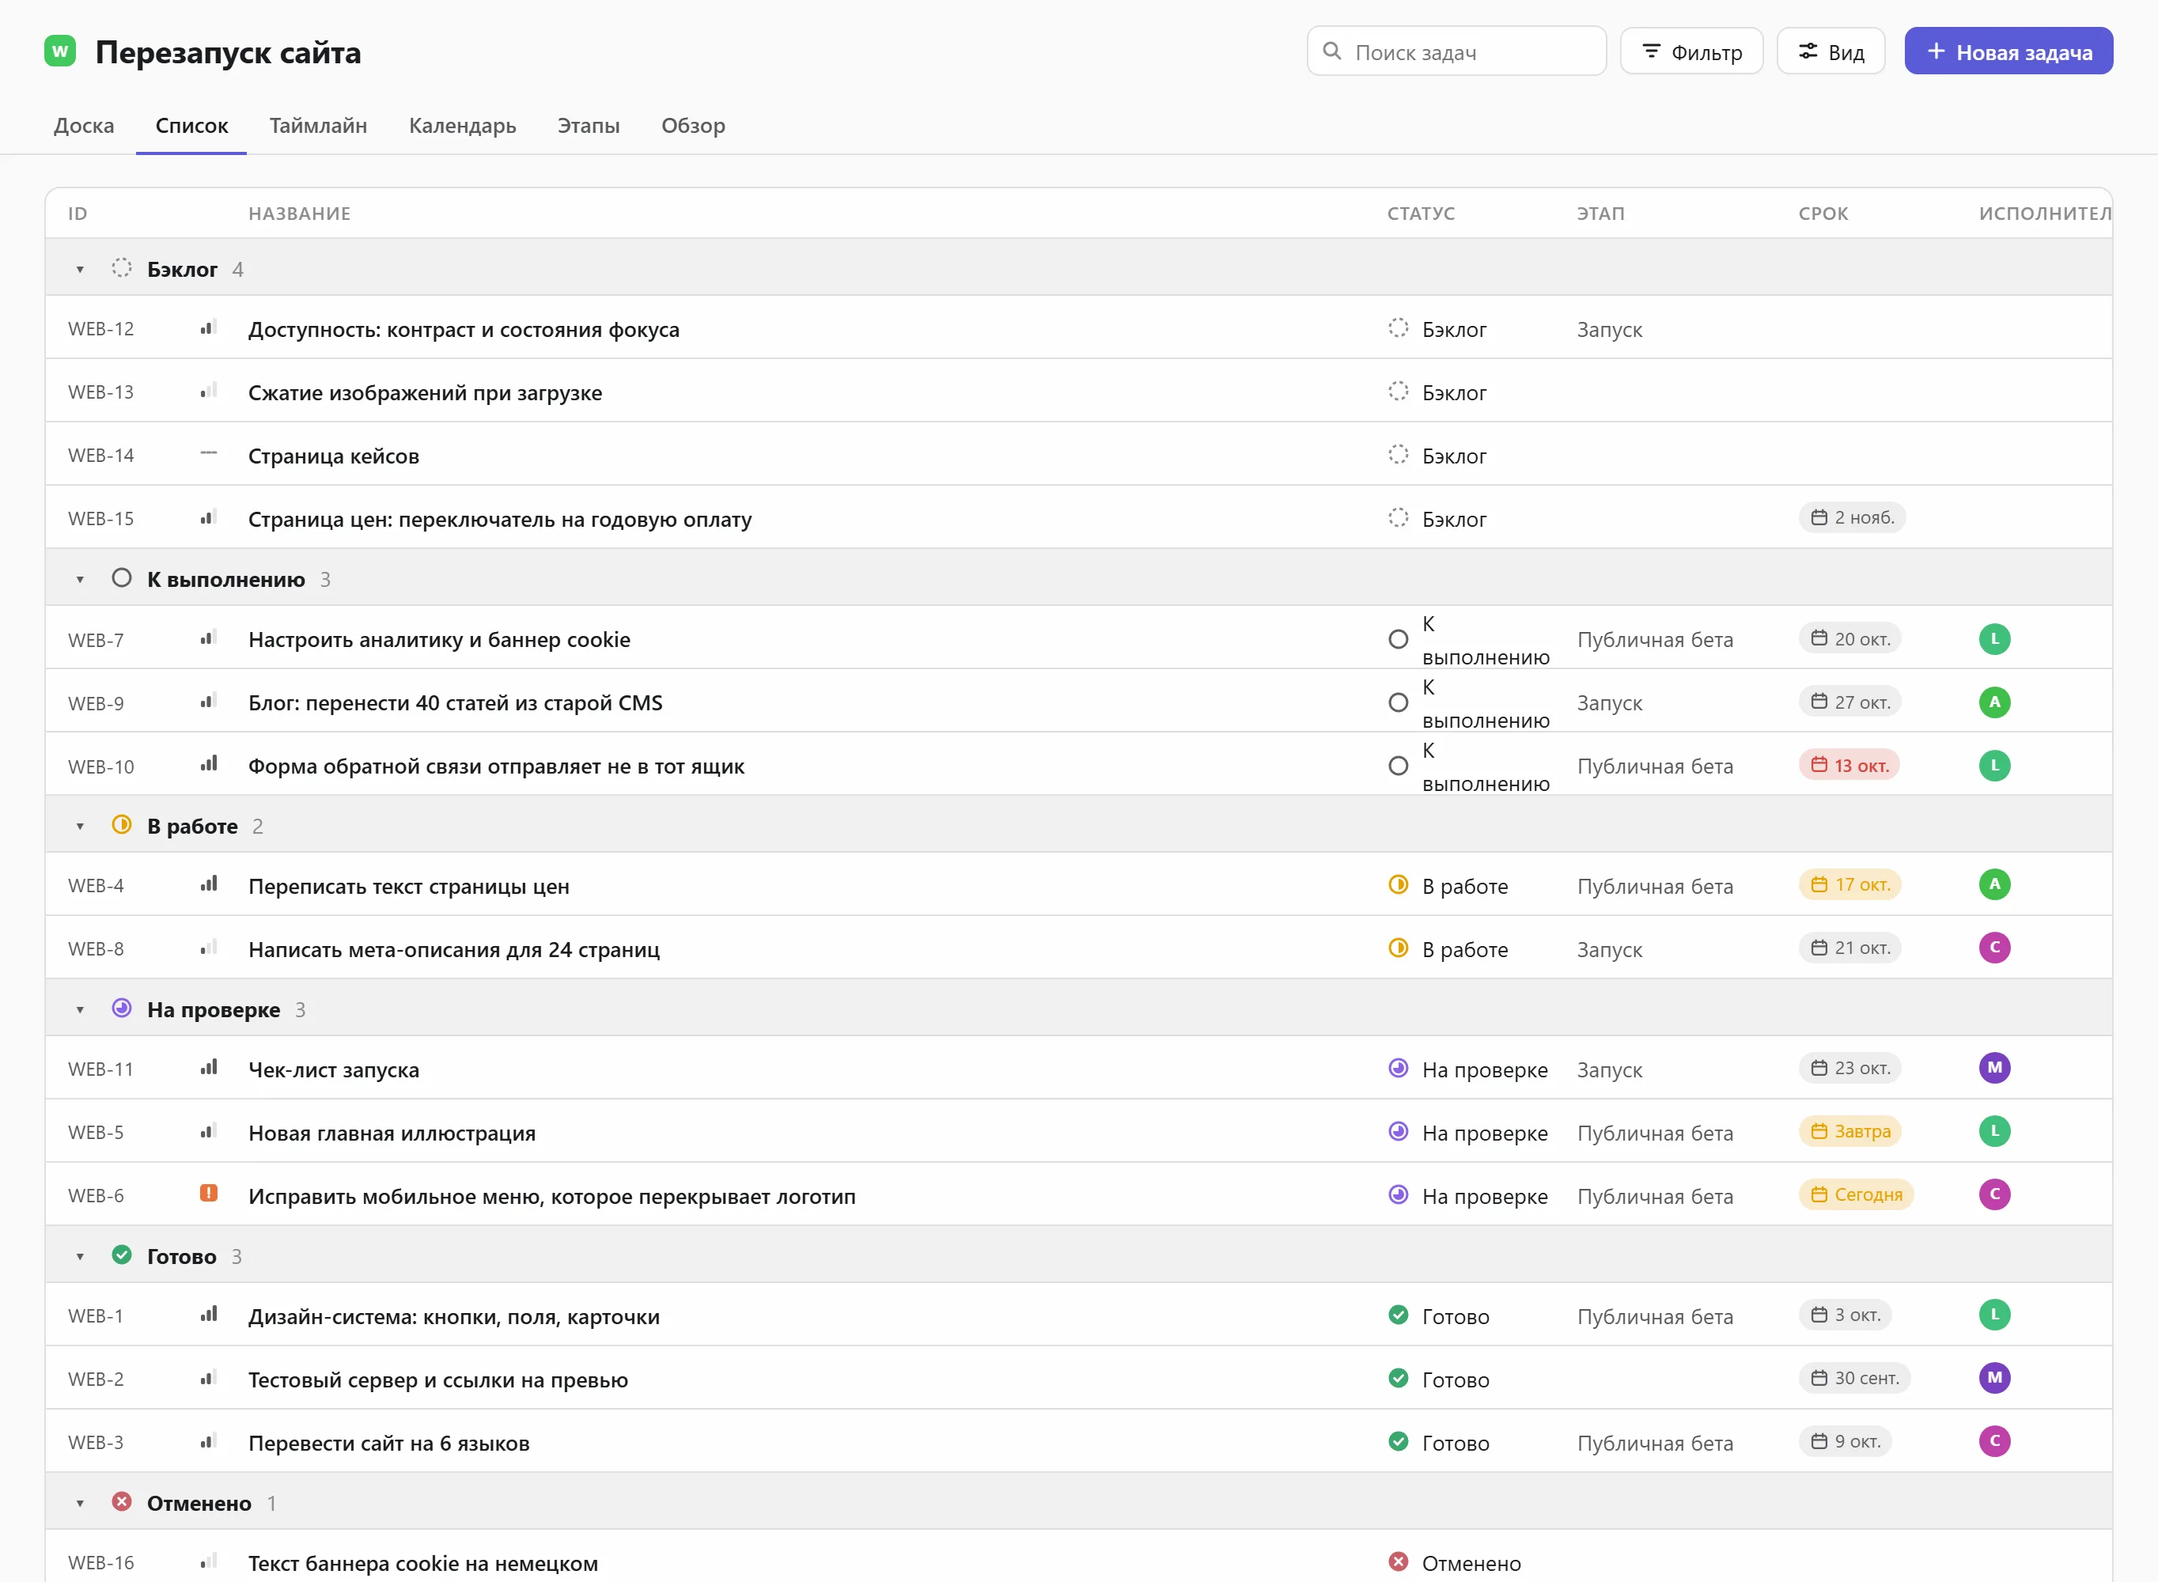Click the priority icon on WEB-1 row
Viewport: 2158px width, 1582px height.
pyautogui.click(x=208, y=1315)
